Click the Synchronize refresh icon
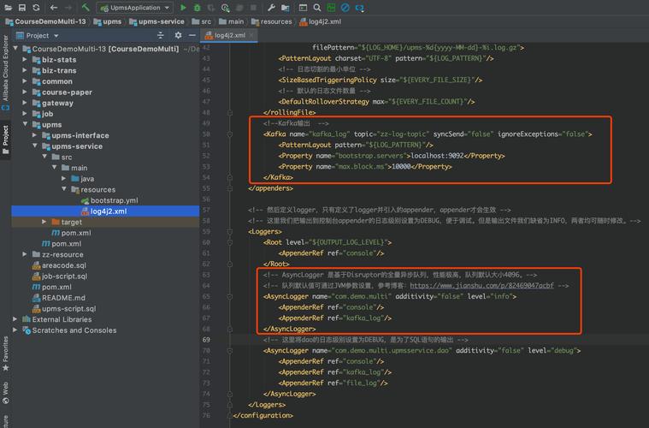This screenshot has height=428, width=649. [x=36, y=8]
